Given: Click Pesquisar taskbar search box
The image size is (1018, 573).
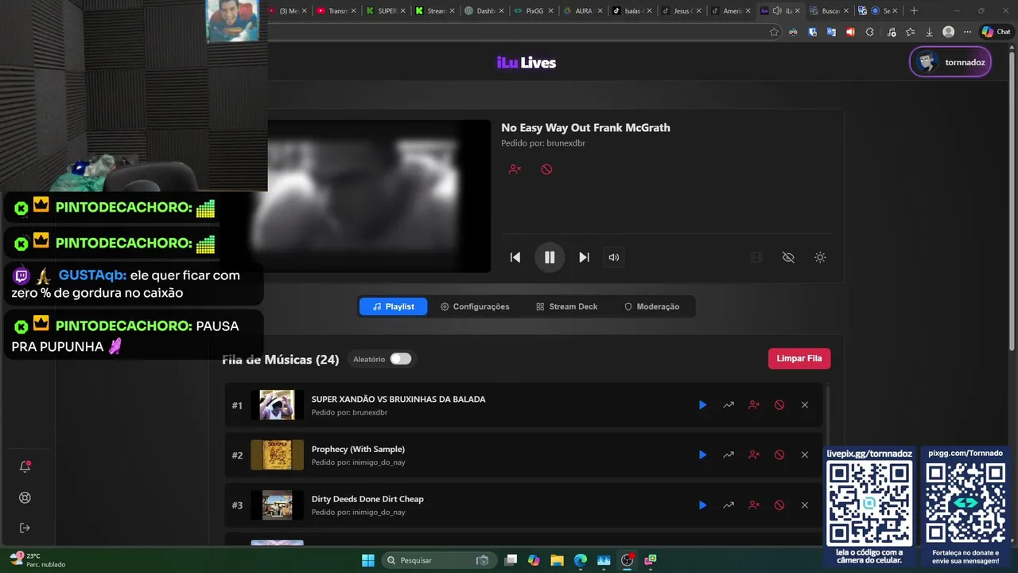Looking at the screenshot, I should pyautogui.click(x=439, y=560).
